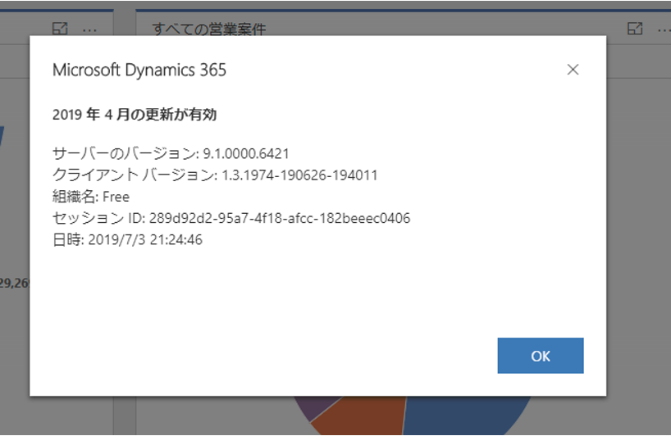Close the Microsoft Dynamics 365 dialog with X
This screenshot has width=671, height=436.
click(573, 70)
